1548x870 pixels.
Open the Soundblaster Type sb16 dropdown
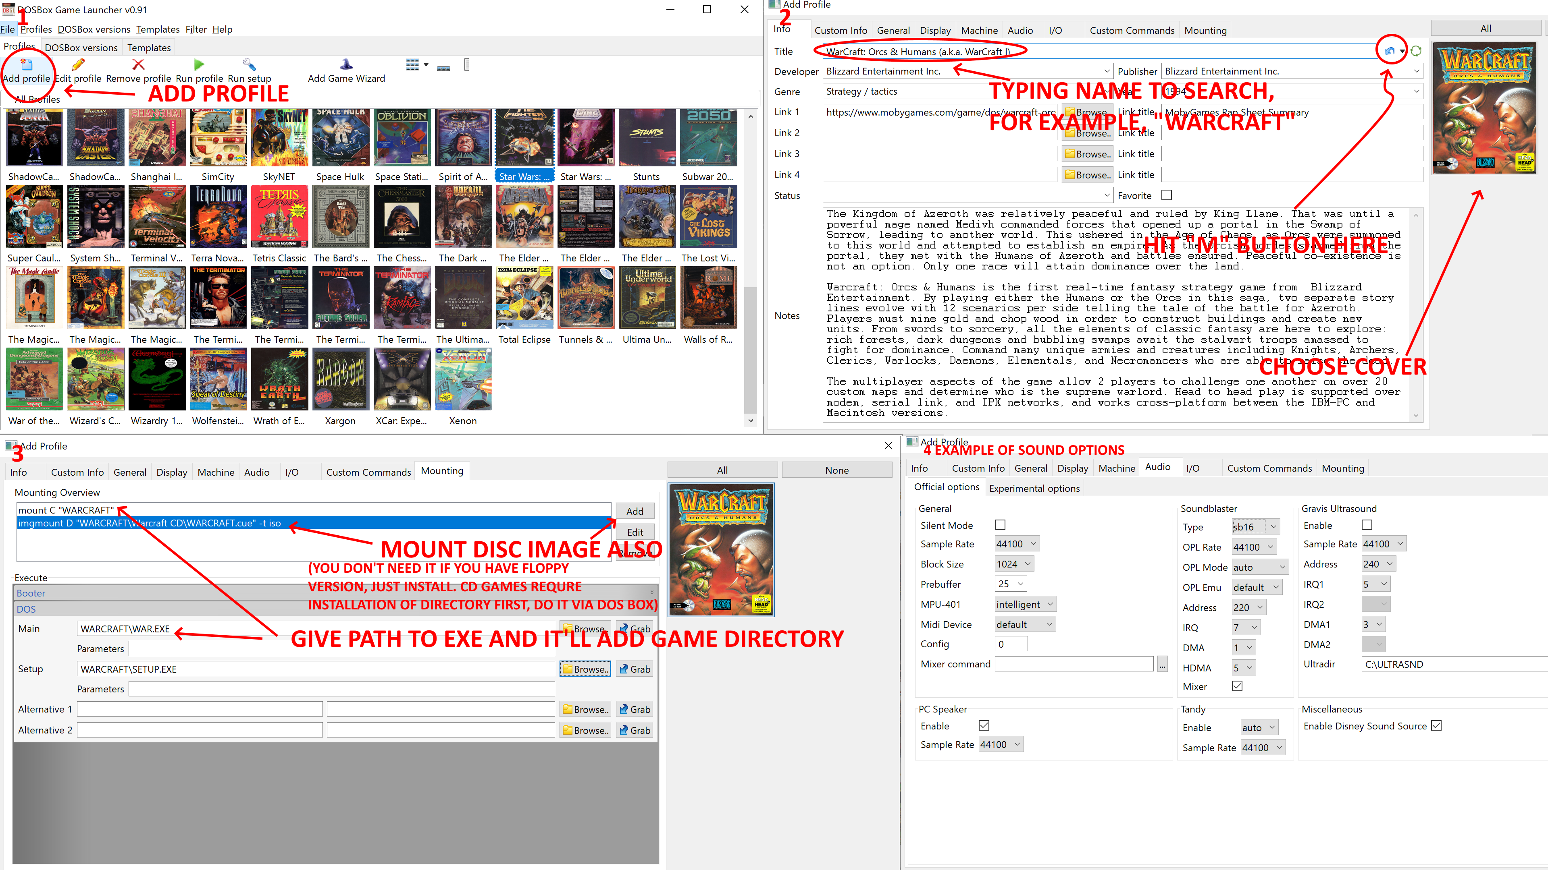1255,526
